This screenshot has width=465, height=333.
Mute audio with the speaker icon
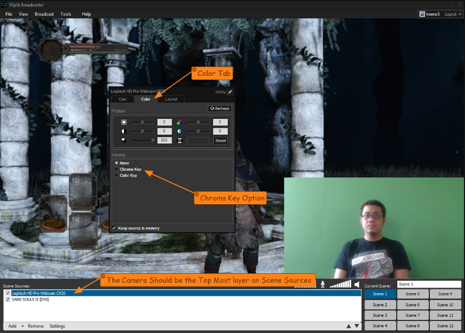357,284
